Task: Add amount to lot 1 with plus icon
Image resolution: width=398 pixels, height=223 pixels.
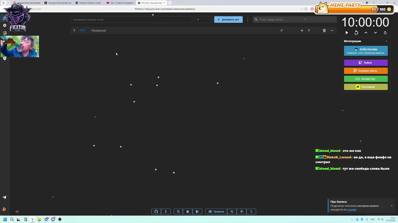Action: pyautogui.click(x=302, y=30)
